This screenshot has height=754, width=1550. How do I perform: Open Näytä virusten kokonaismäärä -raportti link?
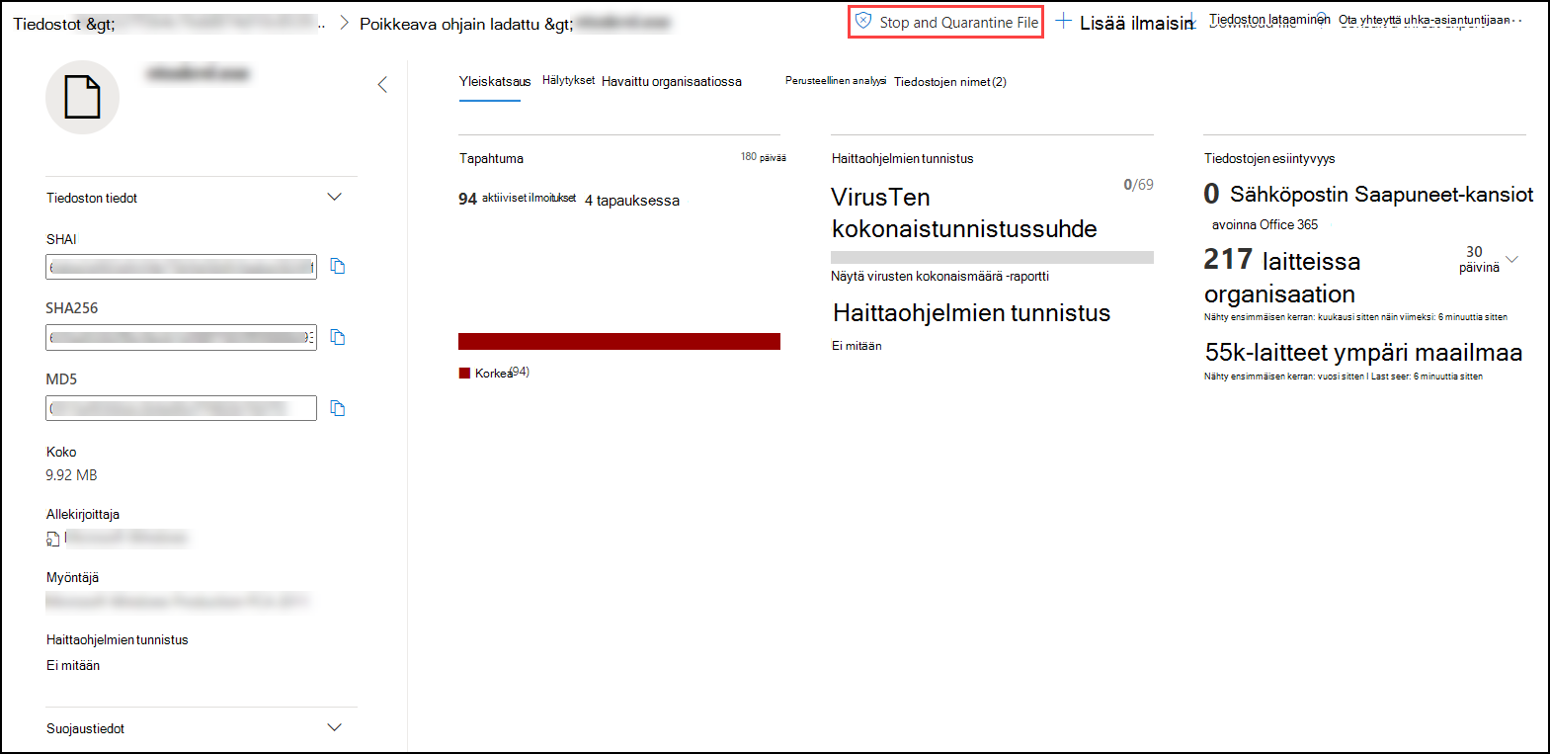939,276
